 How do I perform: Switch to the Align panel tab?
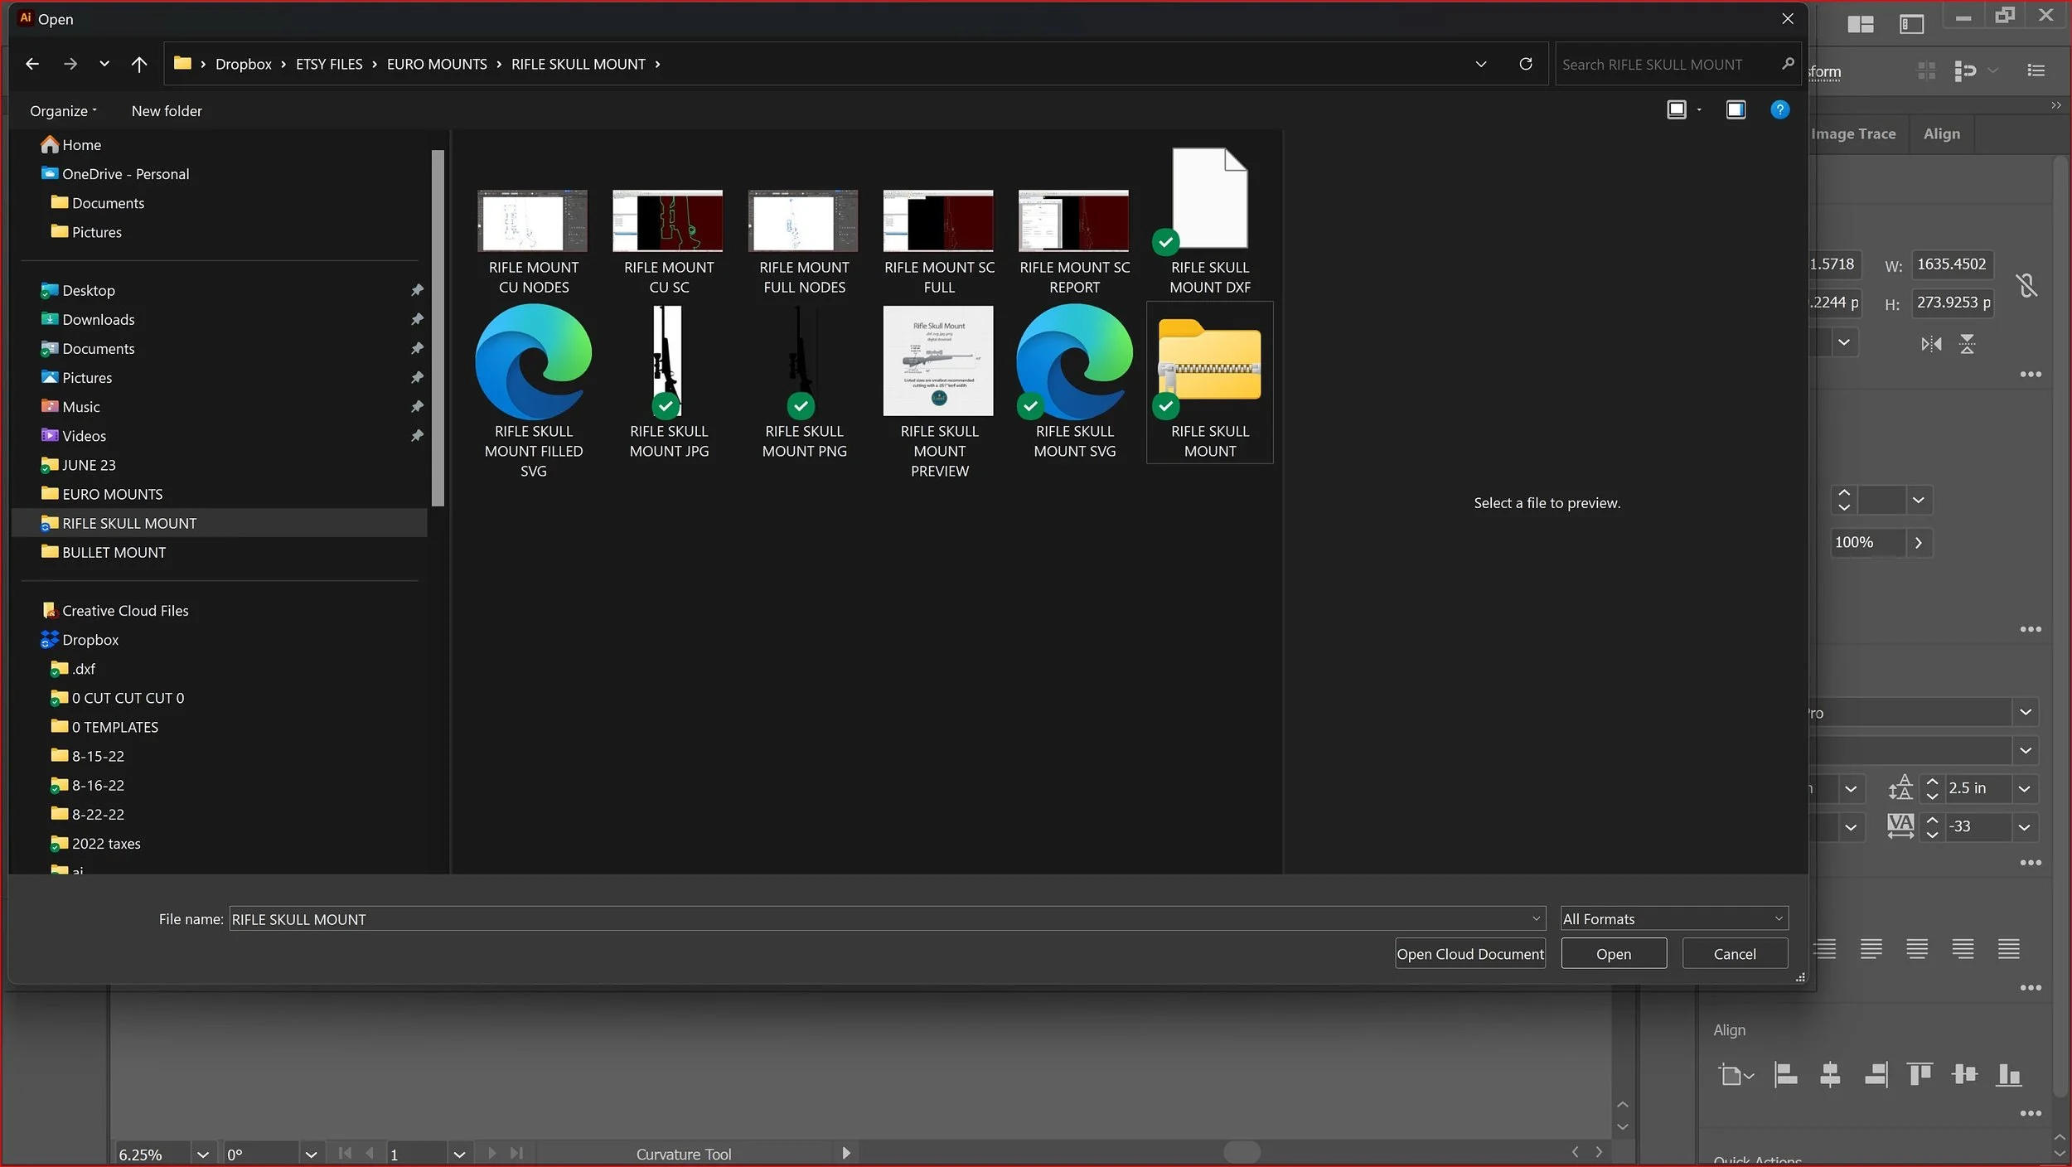coord(1941,133)
